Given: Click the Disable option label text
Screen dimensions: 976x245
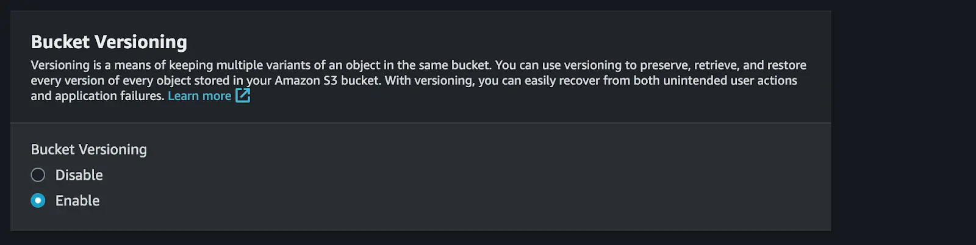Looking at the screenshot, I should pos(79,175).
